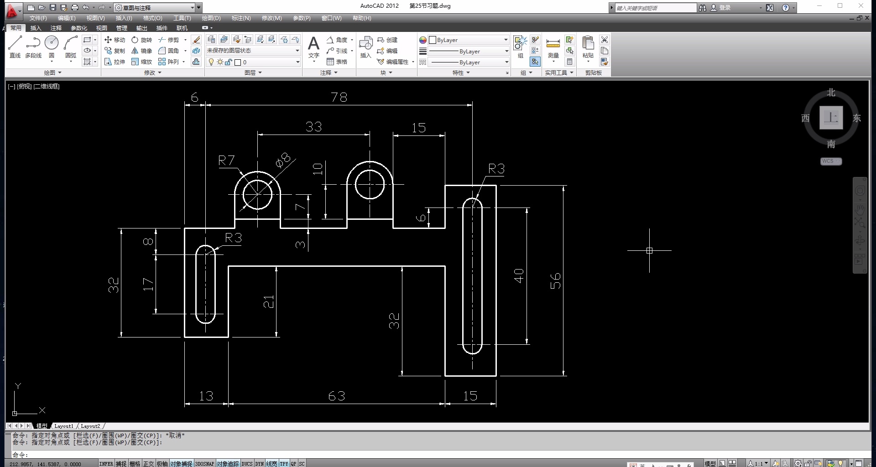Open the ByLayer object color selector

(x=468, y=40)
